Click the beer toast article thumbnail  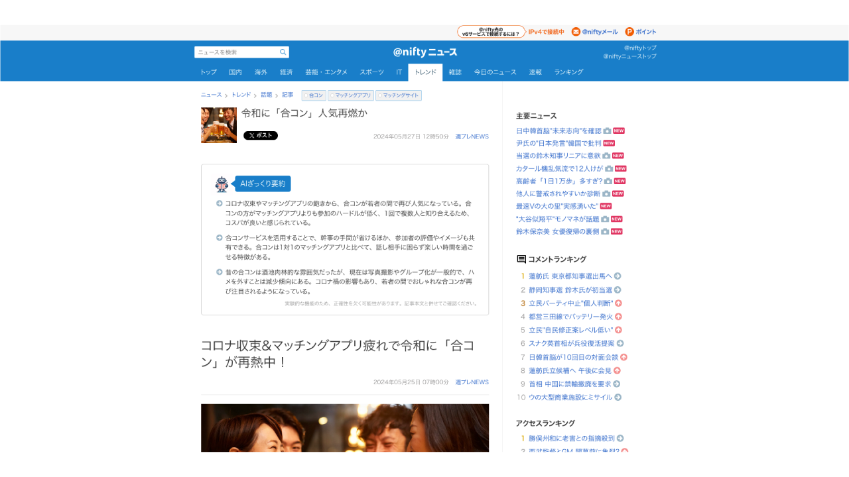219,125
